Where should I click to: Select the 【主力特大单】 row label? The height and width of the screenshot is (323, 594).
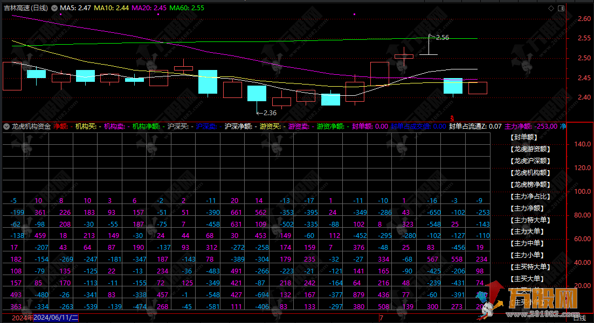(x=530, y=220)
